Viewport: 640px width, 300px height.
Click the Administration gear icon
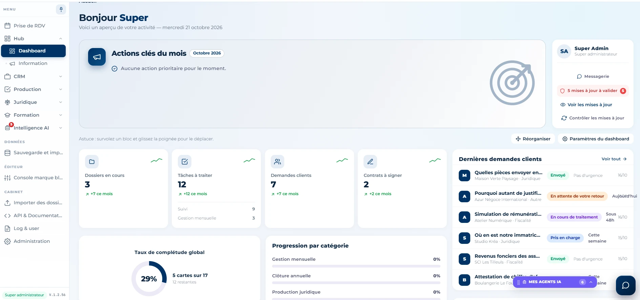click(7, 241)
